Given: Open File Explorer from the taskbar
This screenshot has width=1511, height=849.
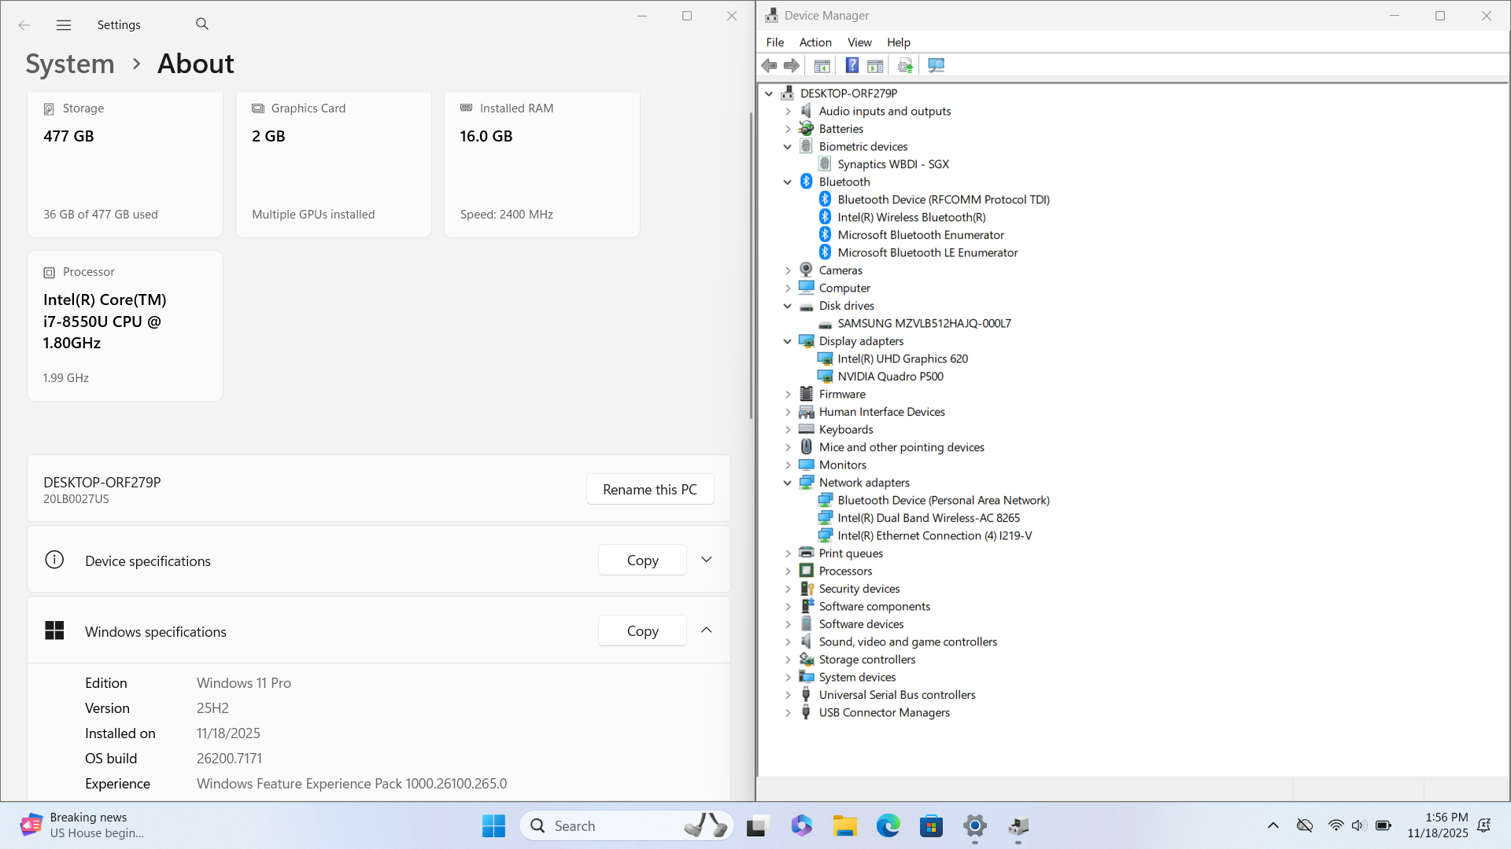Looking at the screenshot, I should click(845, 826).
